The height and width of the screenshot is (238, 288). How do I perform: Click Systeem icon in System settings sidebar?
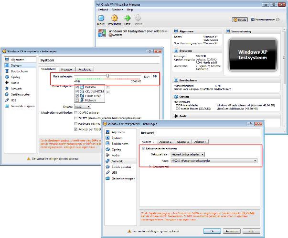(7, 65)
